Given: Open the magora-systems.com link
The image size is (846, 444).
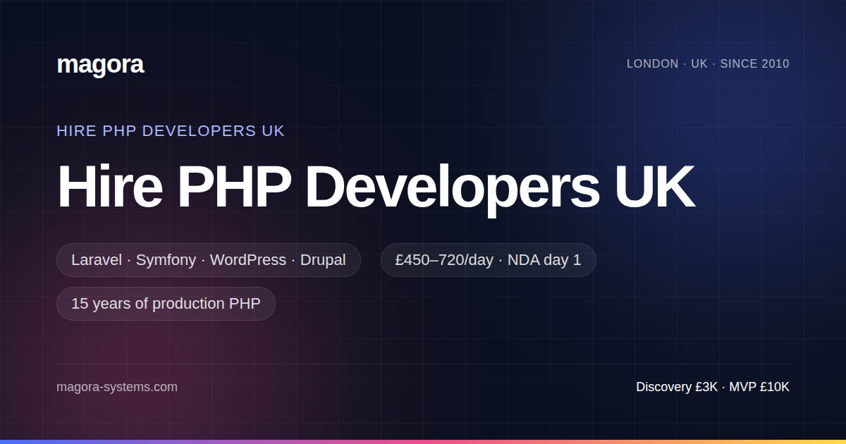Looking at the screenshot, I should (117, 387).
